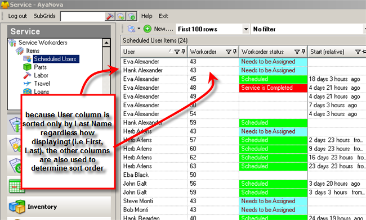Select the Steve Monti user cell

[x=154, y=201]
